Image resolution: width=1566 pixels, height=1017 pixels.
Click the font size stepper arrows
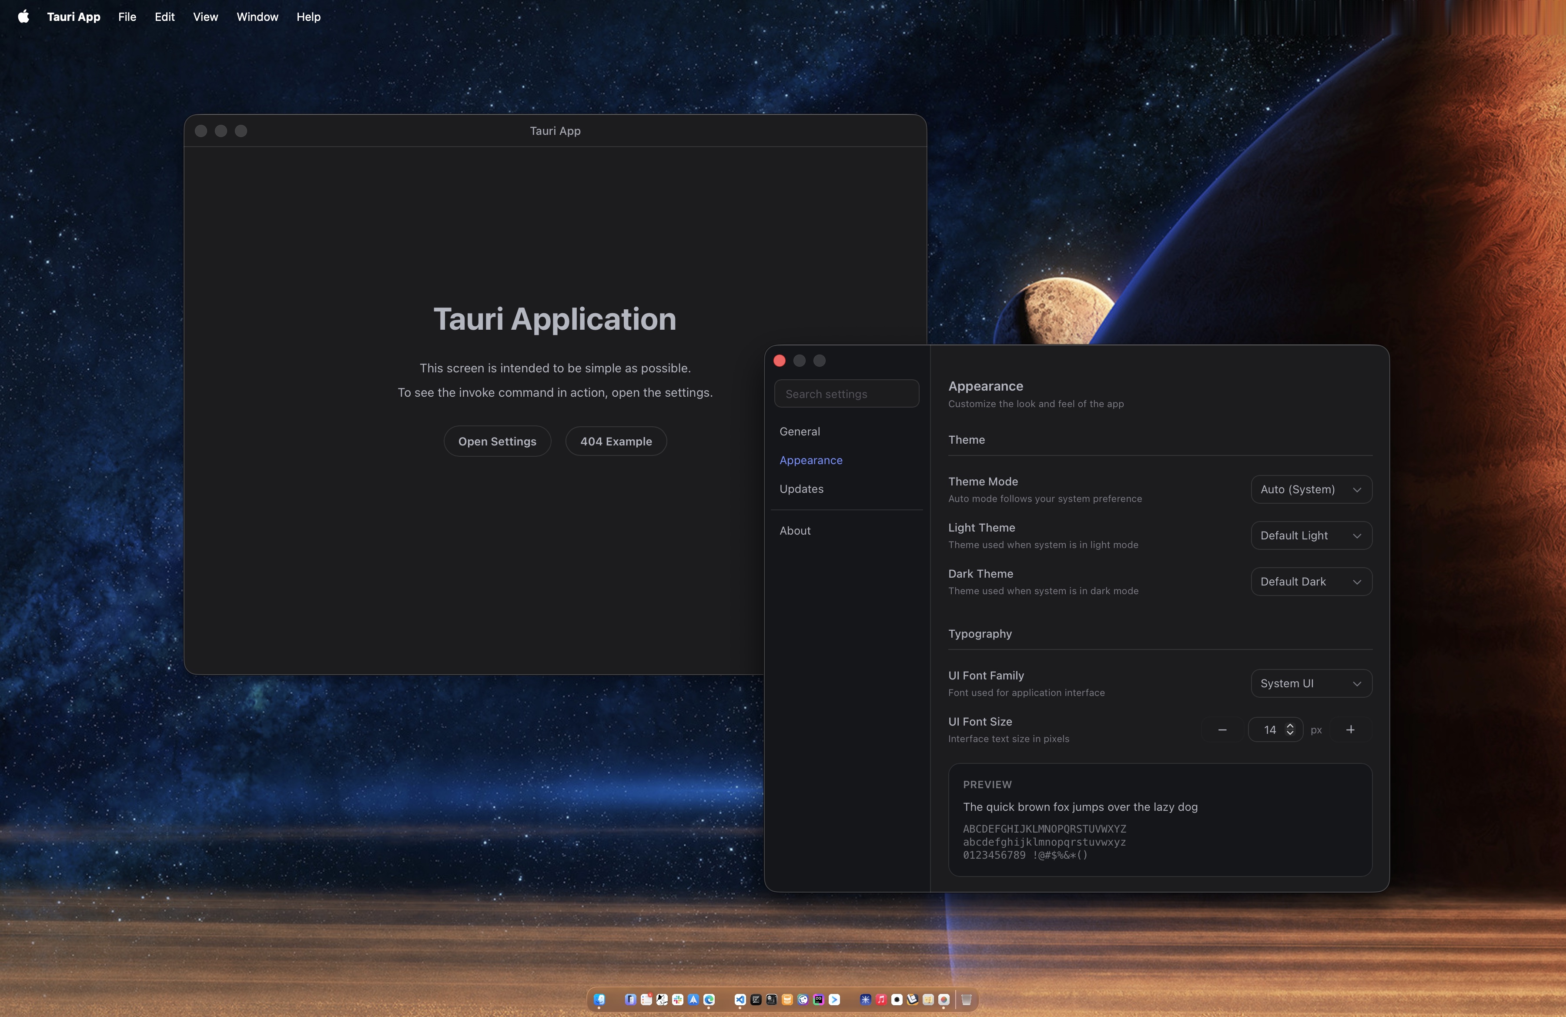1290,729
